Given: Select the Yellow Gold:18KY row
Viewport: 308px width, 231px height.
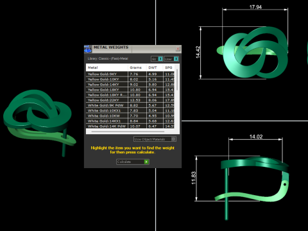Looking at the screenshot, I should coord(130,90).
